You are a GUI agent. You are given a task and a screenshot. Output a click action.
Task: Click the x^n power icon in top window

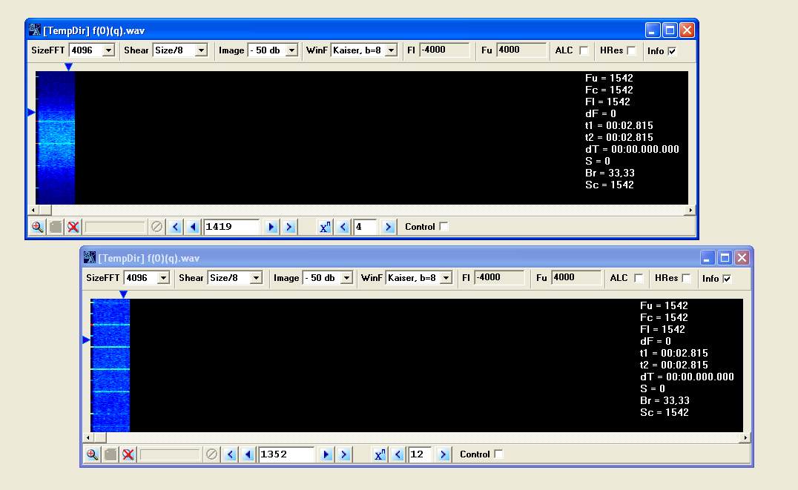click(x=325, y=227)
